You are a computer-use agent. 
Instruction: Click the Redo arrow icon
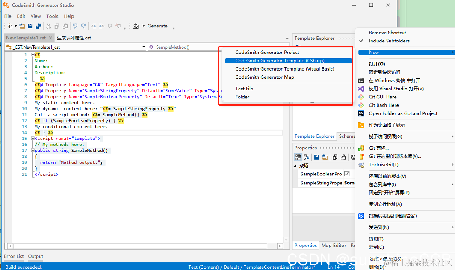83,26
